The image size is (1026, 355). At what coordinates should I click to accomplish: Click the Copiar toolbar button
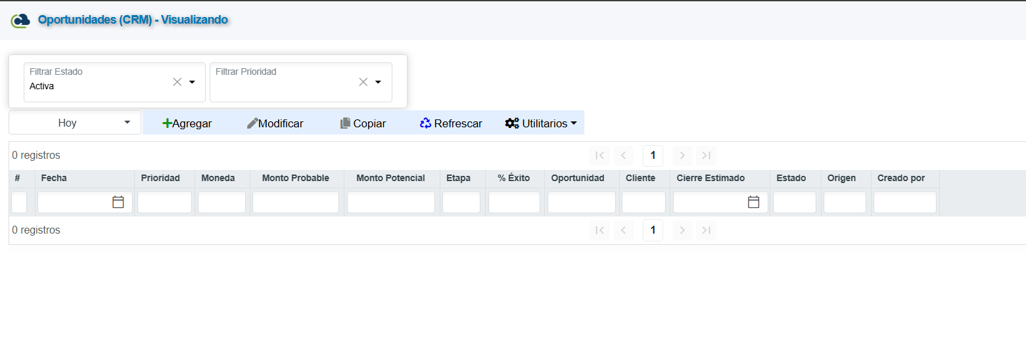(363, 123)
